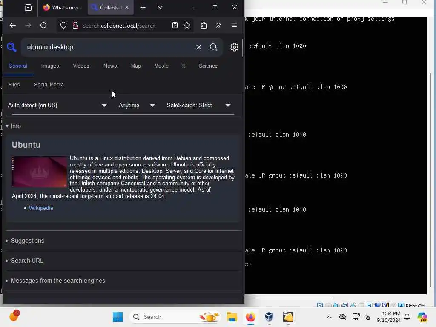
Task: Show more toolbar tools overflow
Action: click(x=218, y=25)
